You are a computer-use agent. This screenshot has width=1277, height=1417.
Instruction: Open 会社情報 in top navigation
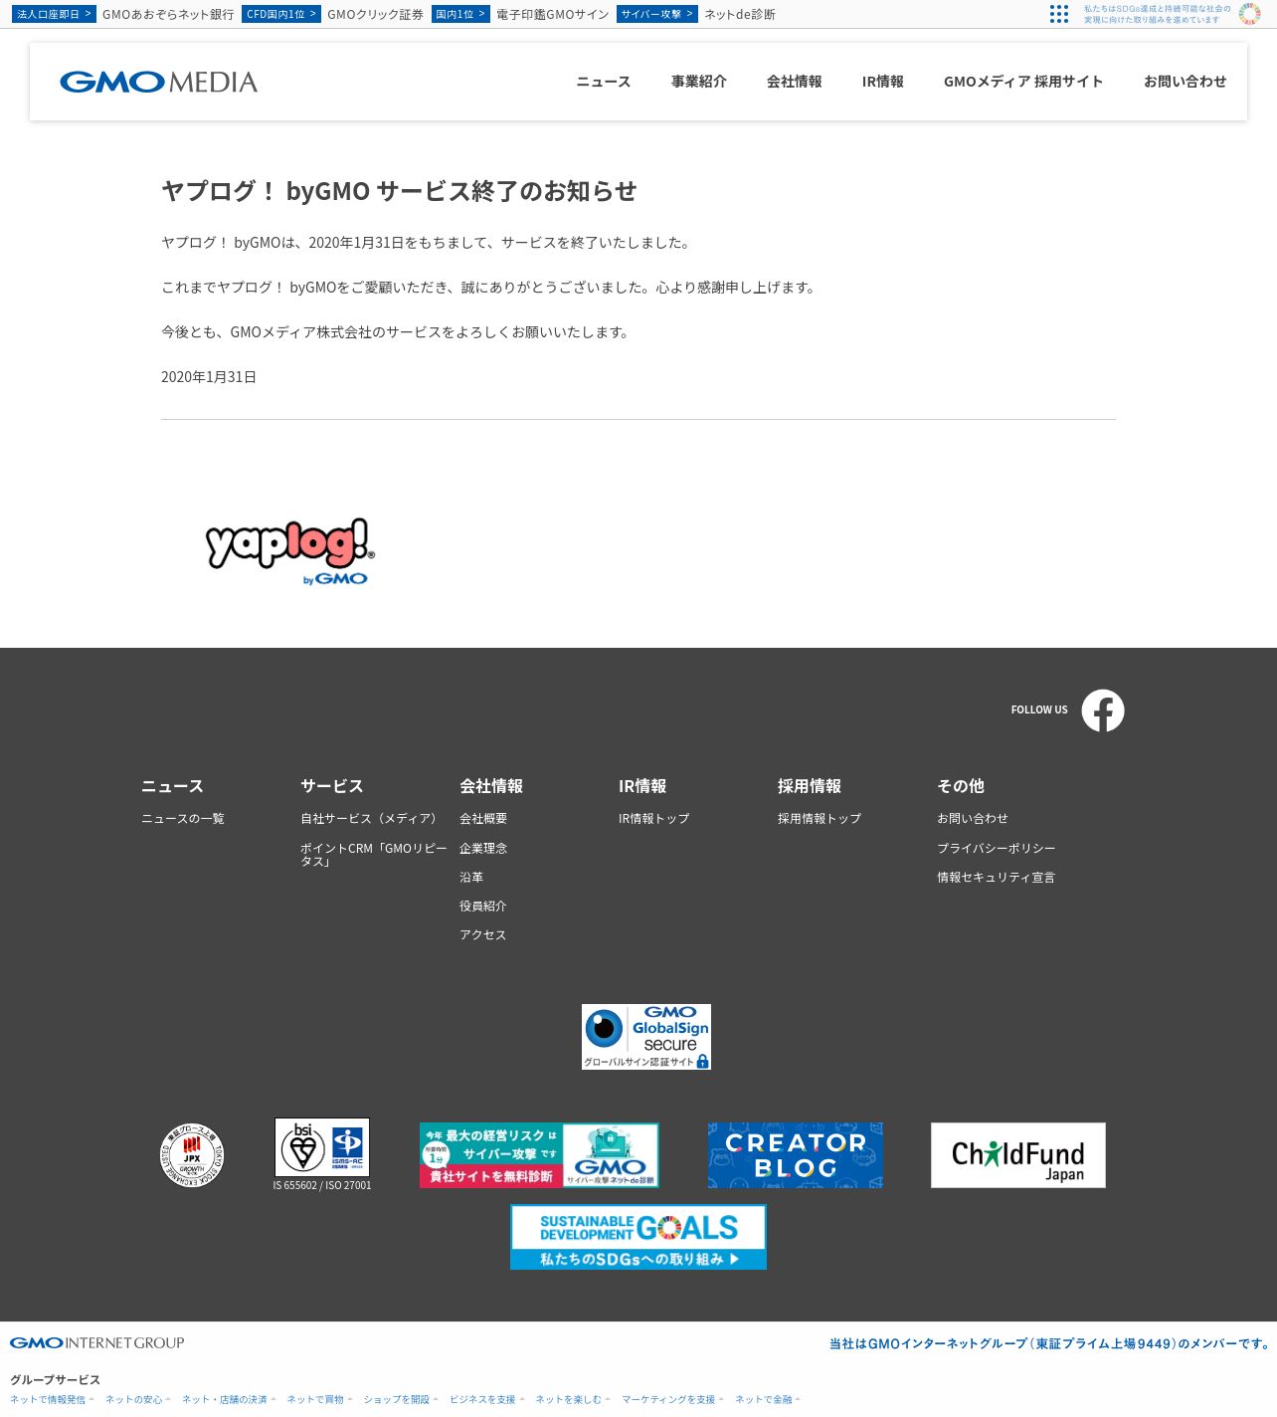795,82
